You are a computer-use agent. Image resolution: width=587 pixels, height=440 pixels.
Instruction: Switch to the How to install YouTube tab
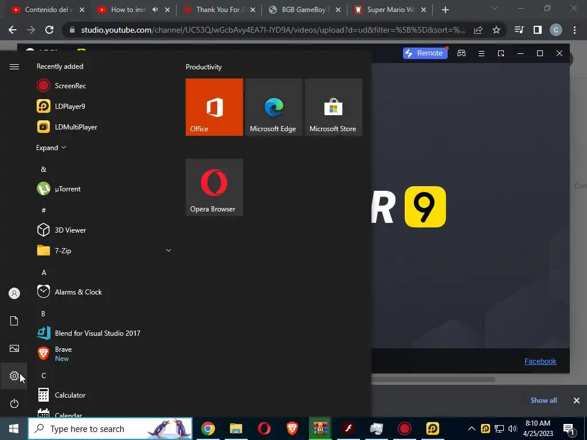click(128, 10)
